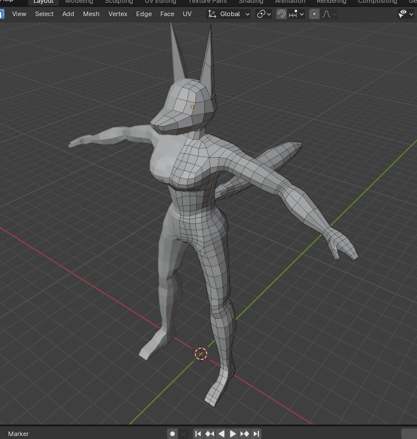
Task: Jump to the start frame
Action: 198,433
